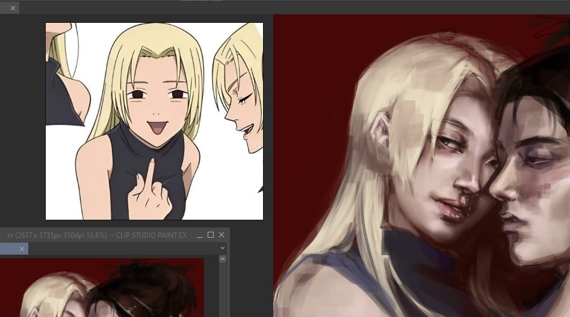This screenshot has width=570, height=317.
Task: Click the scrollbar up arrow in rr window
Action: (x=223, y=259)
